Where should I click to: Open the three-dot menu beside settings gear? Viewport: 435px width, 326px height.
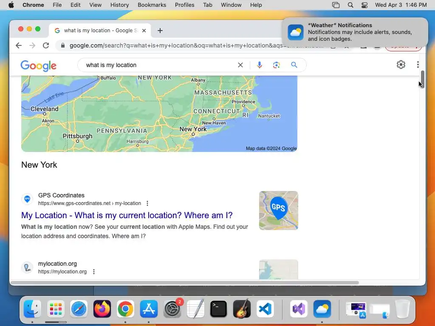point(418,65)
